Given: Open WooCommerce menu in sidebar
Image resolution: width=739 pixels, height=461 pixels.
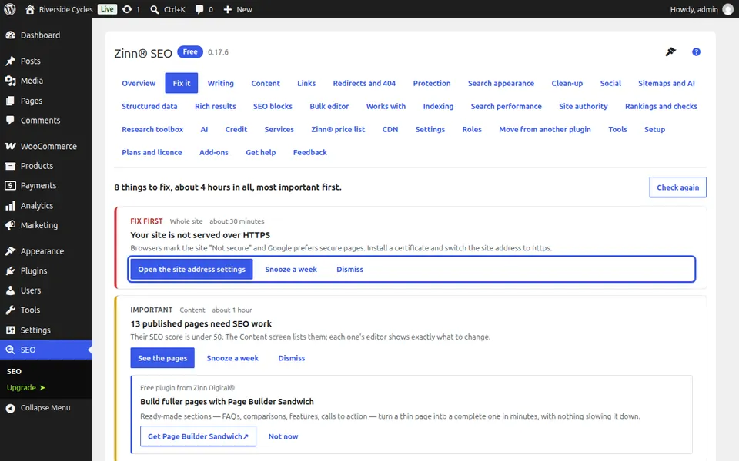Looking at the screenshot, I should (x=46, y=146).
